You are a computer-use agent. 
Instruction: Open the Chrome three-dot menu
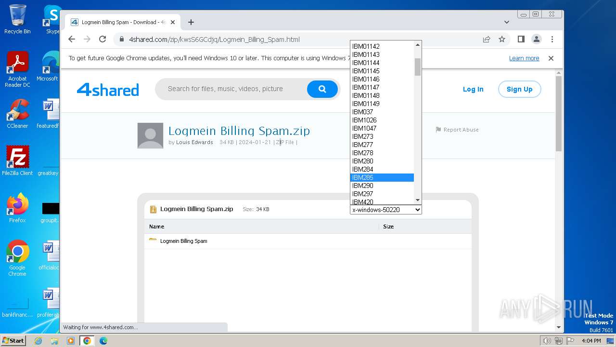pos(552,40)
